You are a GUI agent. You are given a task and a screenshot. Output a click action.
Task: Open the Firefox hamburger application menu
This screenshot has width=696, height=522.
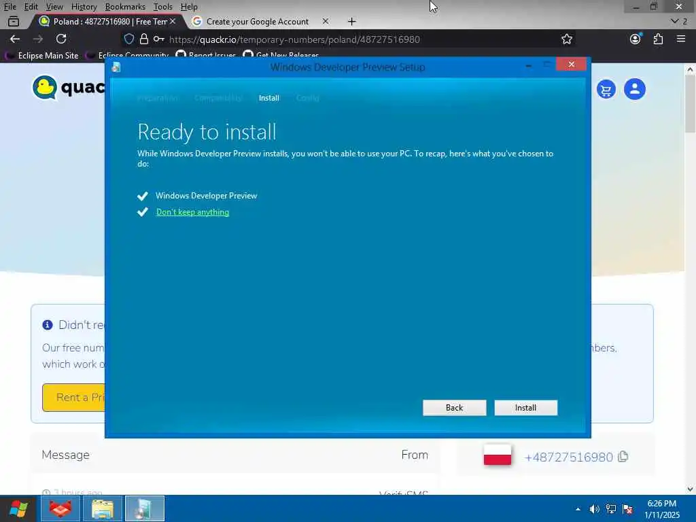coord(681,39)
